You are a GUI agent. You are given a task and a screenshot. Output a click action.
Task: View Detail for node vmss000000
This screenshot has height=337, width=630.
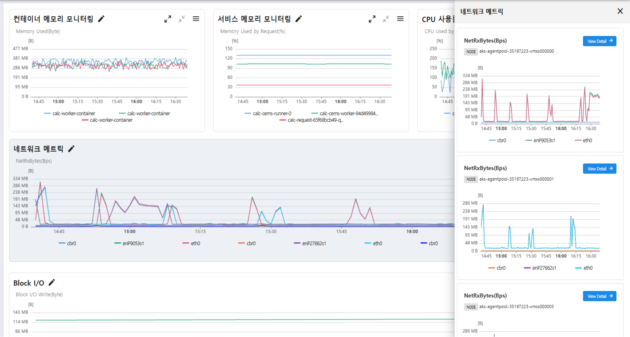(x=599, y=41)
